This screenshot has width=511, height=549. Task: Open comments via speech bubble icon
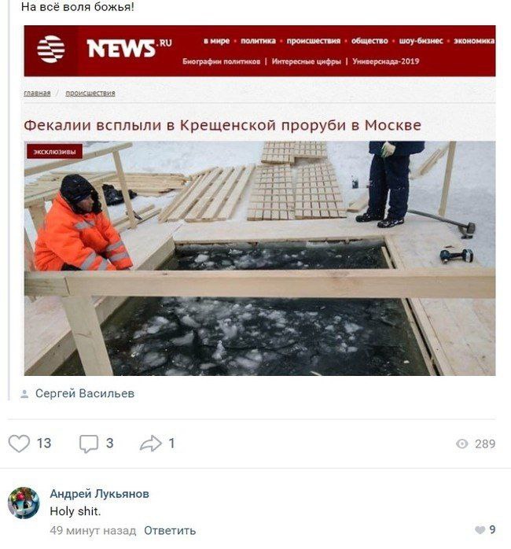click(89, 444)
